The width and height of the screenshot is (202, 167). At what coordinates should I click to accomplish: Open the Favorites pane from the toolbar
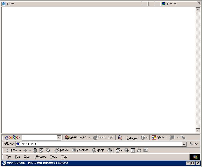pos(80,150)
